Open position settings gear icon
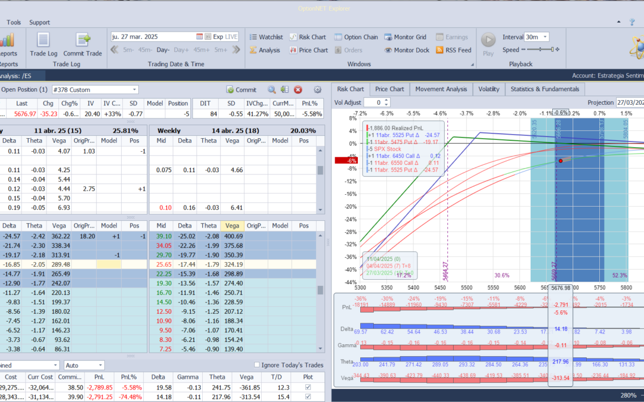 pyautogui.click(x=317, y=89)
